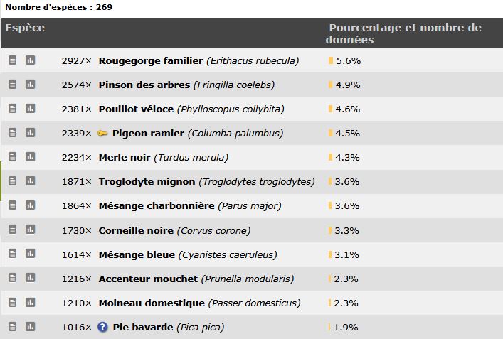View bar chart icon for Merle noir

coord(30,156)
